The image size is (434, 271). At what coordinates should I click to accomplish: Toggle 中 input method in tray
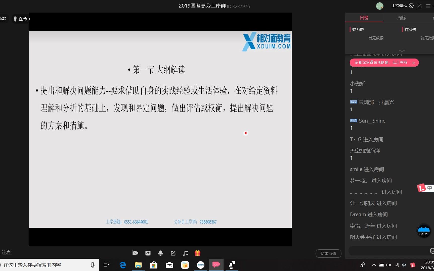point(404,265)
